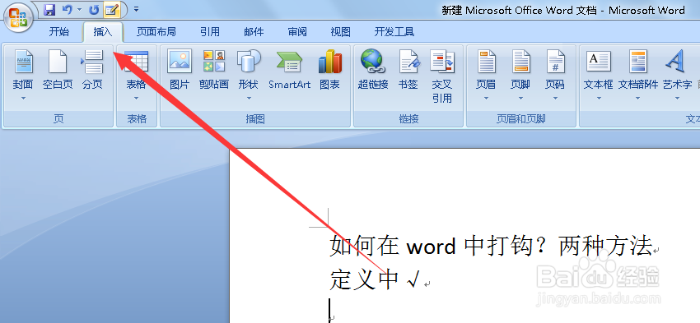Expand the 文本框 dropdown arrow
The image size is (700, 323).
coord(599,98)
